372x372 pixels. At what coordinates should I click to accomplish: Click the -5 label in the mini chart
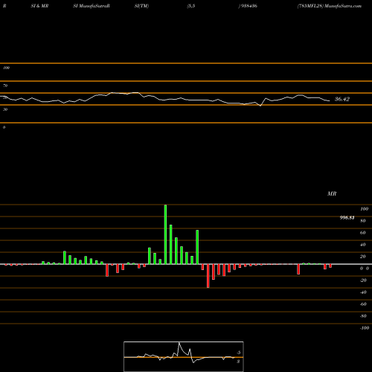tap(238, 353)
